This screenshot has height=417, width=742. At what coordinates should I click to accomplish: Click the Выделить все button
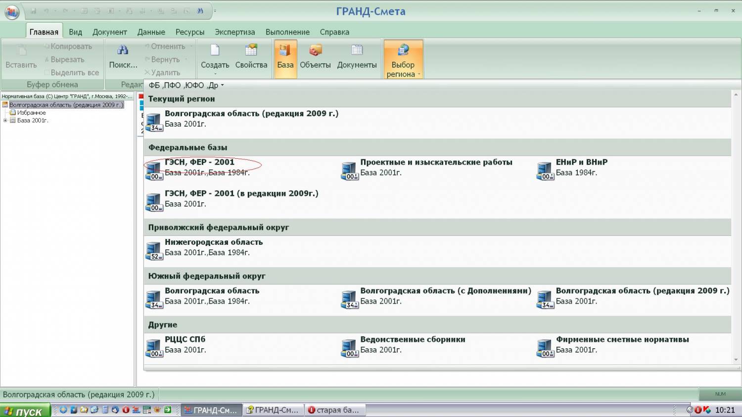(71, 72)
